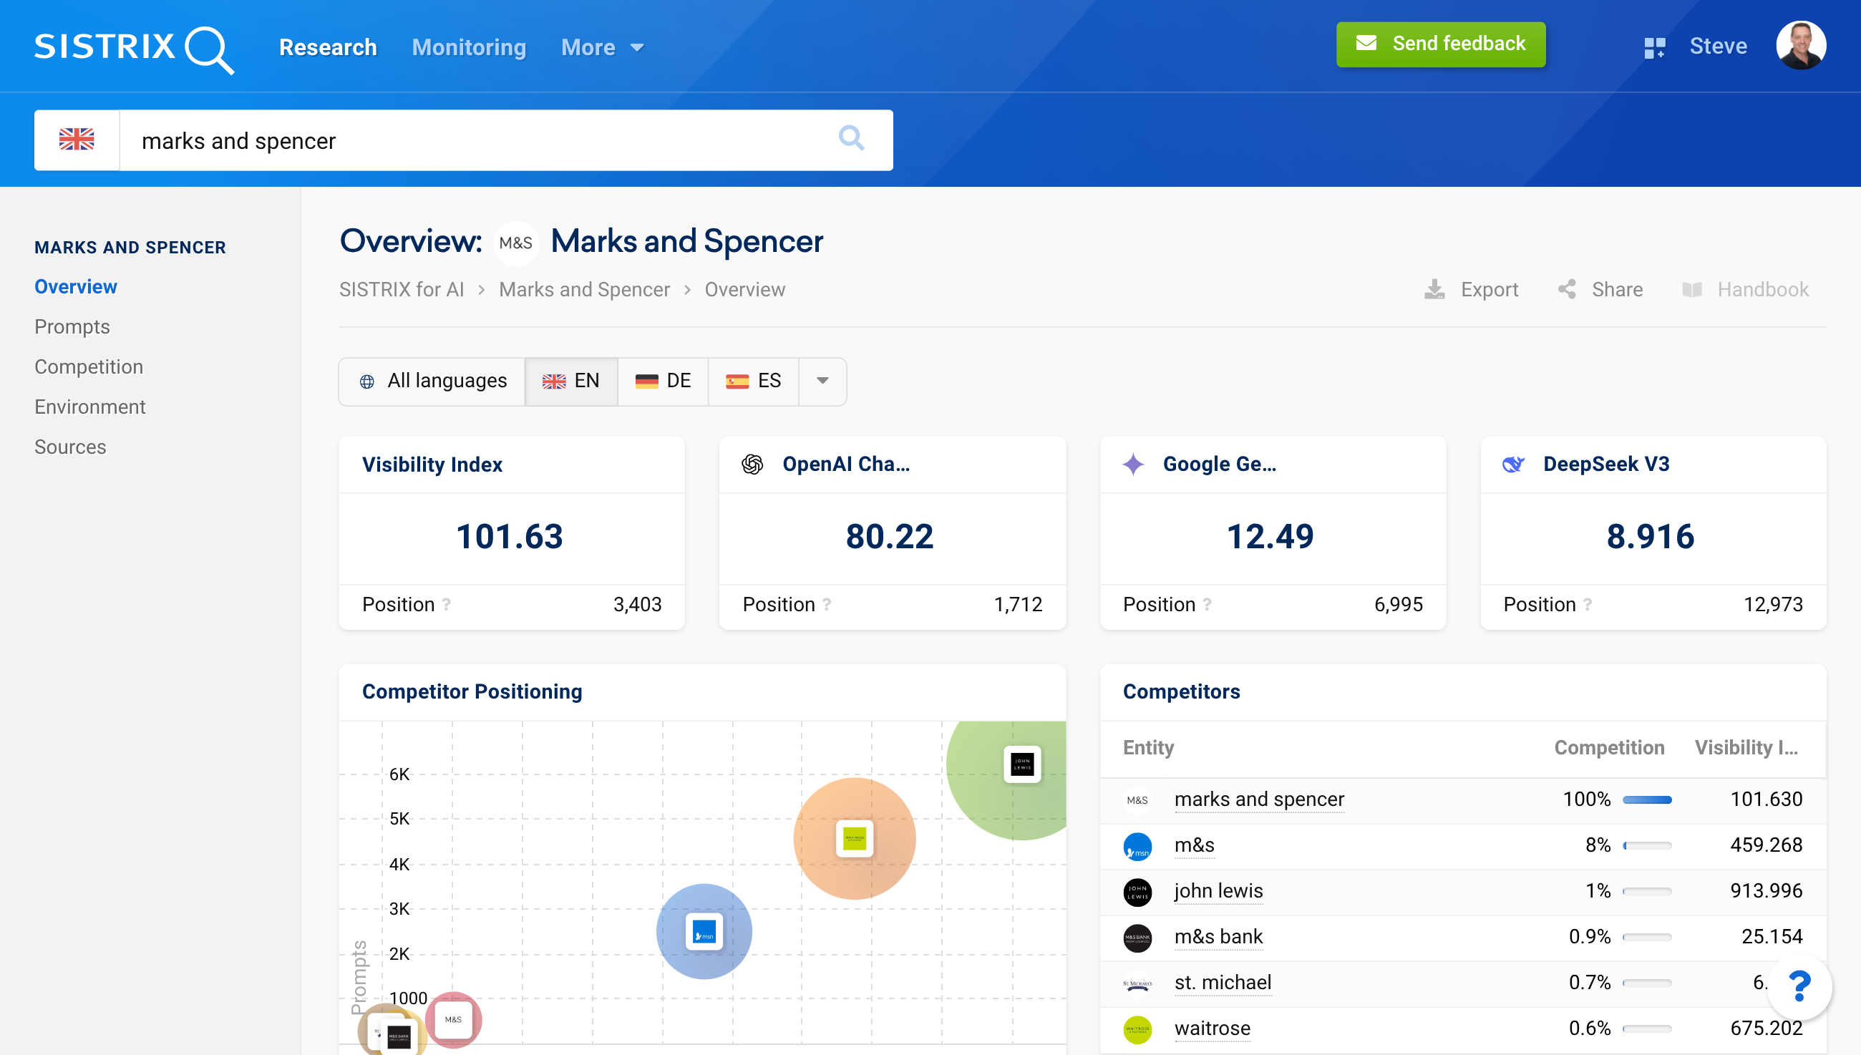Click the m&s competition progress bar
Image resolution: width=1861 pixels, height=1055 pixels.
[1646, 845]
